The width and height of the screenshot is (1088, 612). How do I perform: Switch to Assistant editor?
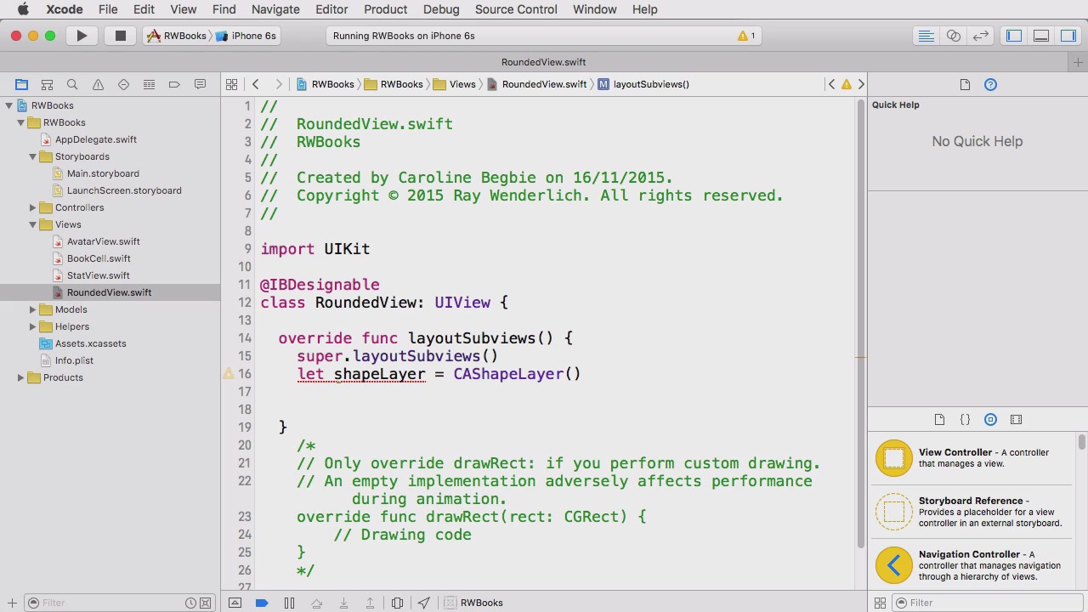click(x=954, y=36)
